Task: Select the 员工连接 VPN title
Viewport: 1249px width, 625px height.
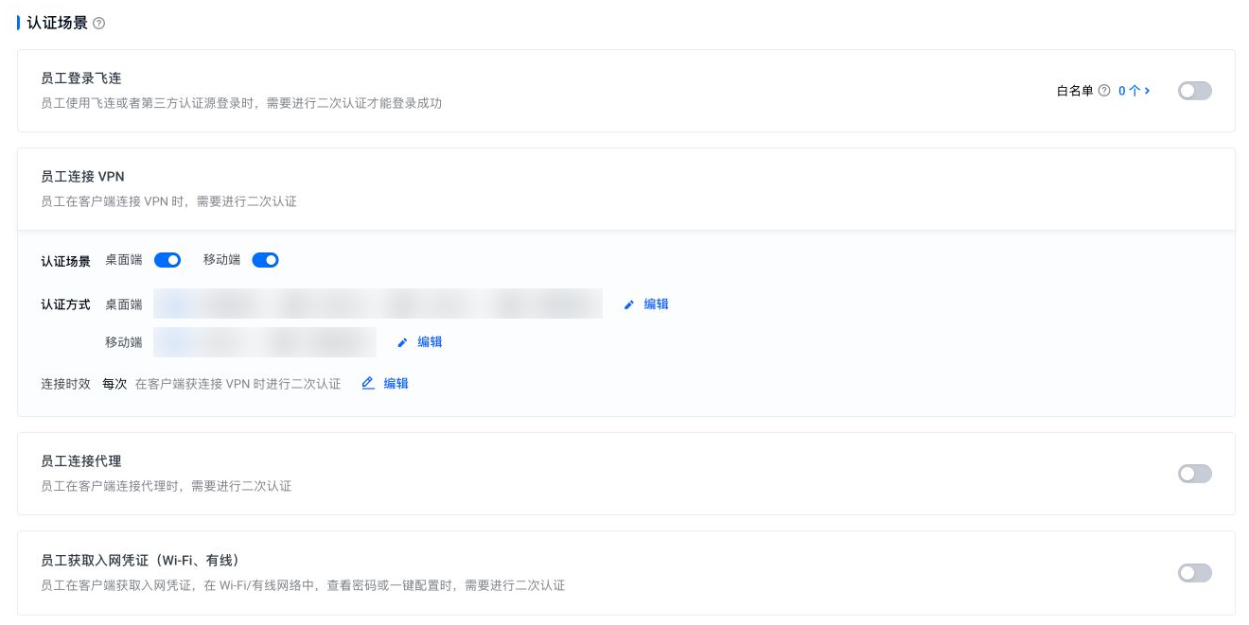Action: tap(82, 177)
